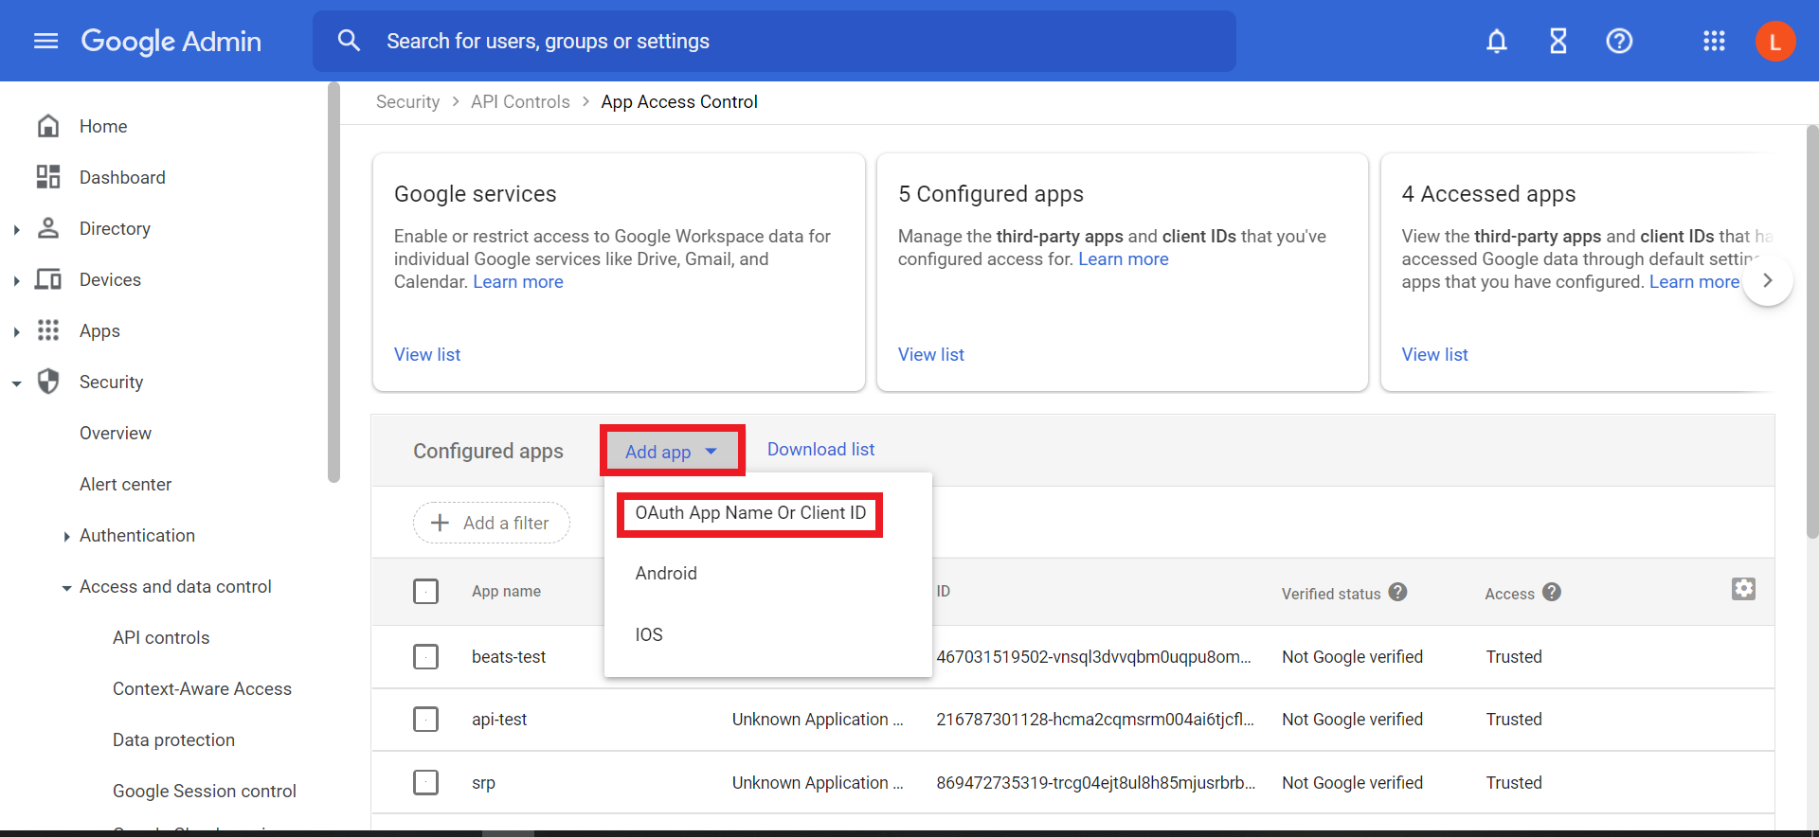Choose Android from the Add app menu

[666, 574]
